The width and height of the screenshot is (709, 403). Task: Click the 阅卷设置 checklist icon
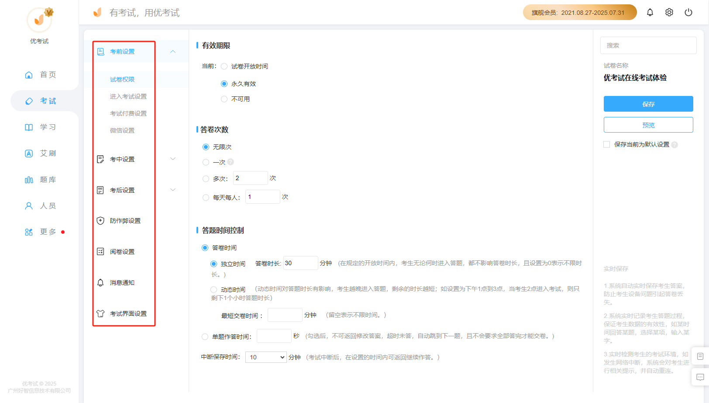click(100, 252)
